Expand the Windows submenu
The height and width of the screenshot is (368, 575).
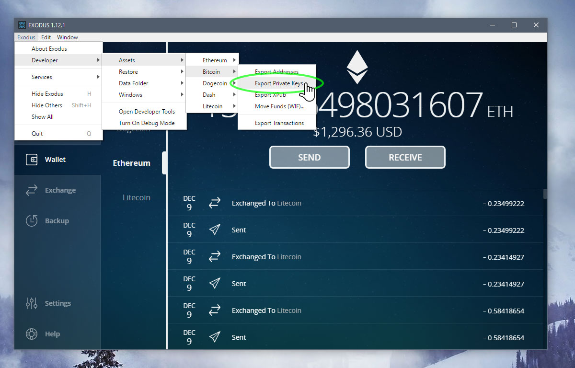tap(144, 95)
